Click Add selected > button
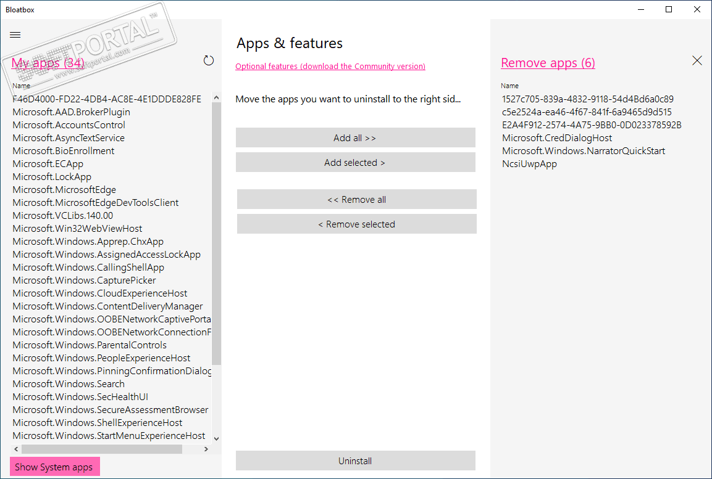 [x=355, y=162]
